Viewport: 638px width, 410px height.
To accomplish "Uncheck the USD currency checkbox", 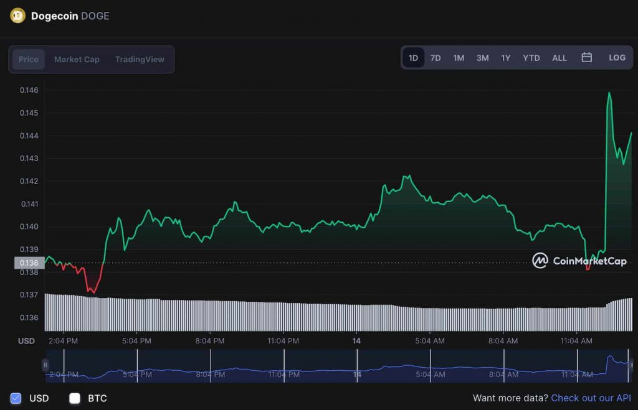I will click(16, 398).
